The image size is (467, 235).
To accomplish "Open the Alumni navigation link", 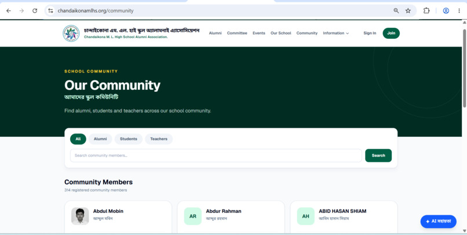I will coord(216,33).
